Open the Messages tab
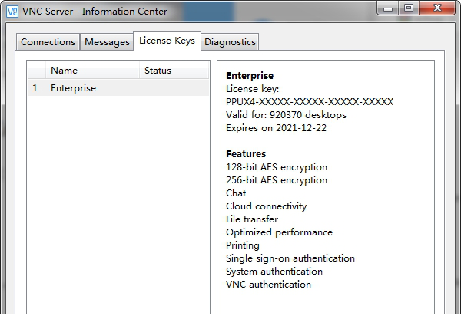Viewport: 461px width, 326px height. [x=107, y=42]
